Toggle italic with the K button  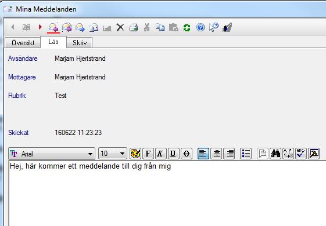point(160,154)
